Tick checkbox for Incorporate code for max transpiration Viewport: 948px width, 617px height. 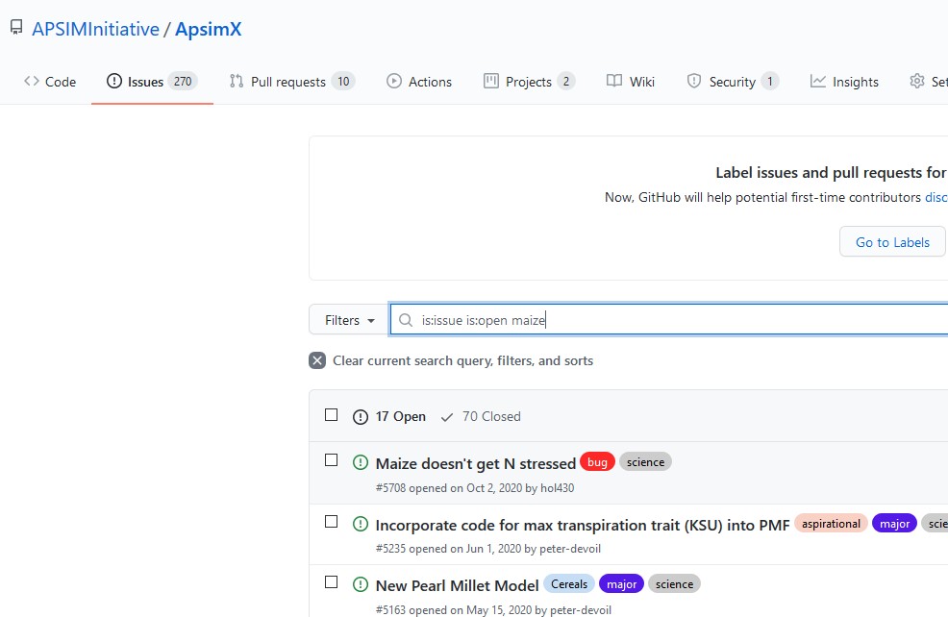[x=332, y=521]
